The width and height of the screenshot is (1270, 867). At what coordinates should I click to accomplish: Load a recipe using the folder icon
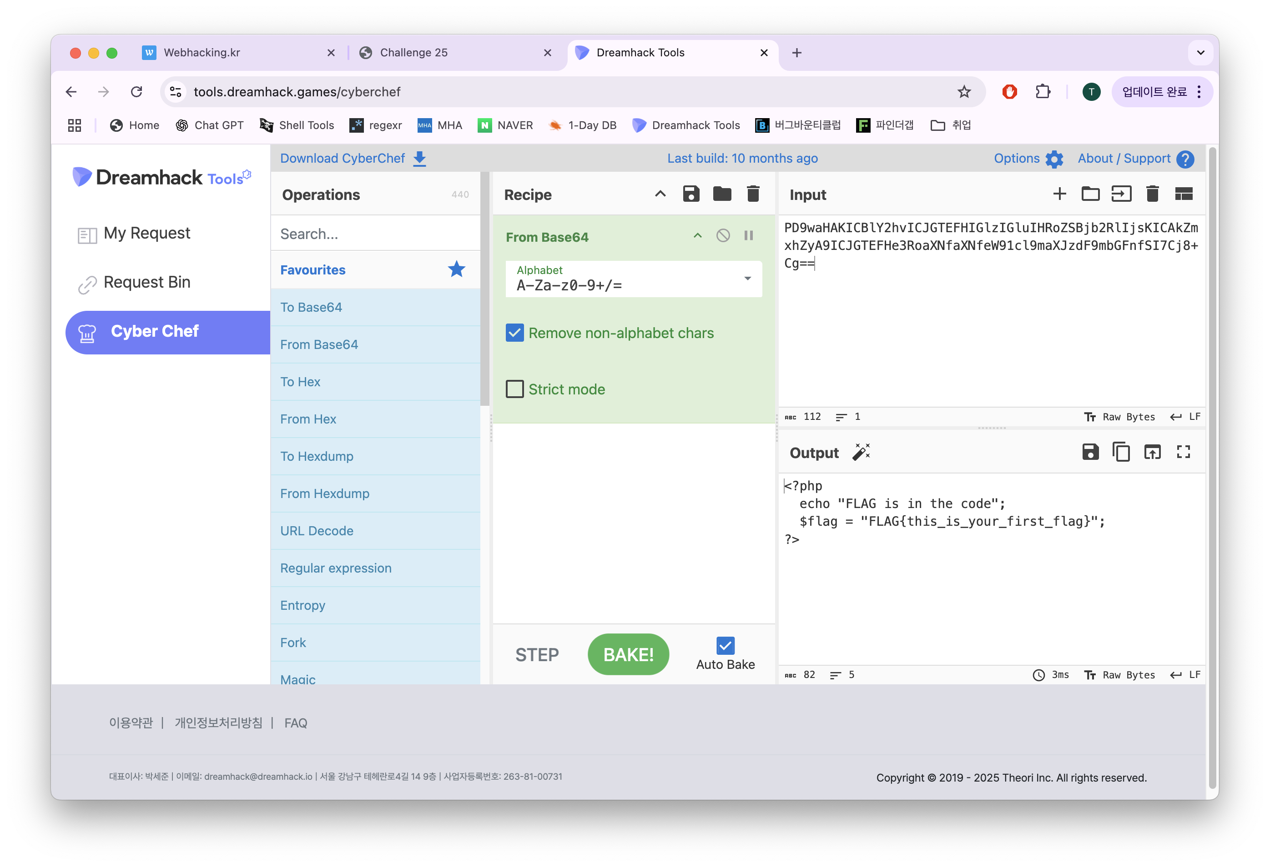[x=722, y=194]
